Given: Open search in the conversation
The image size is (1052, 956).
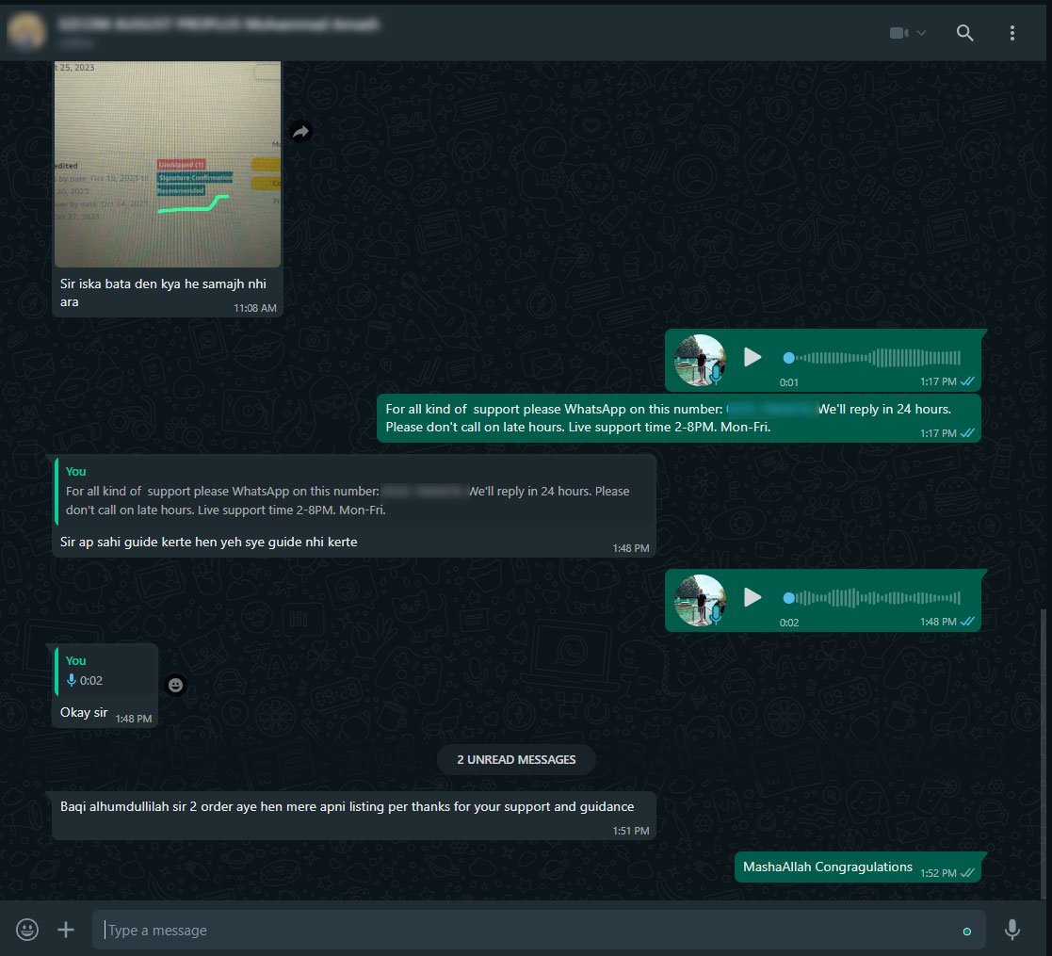Looking at the screenshot, I should point(964,33).
